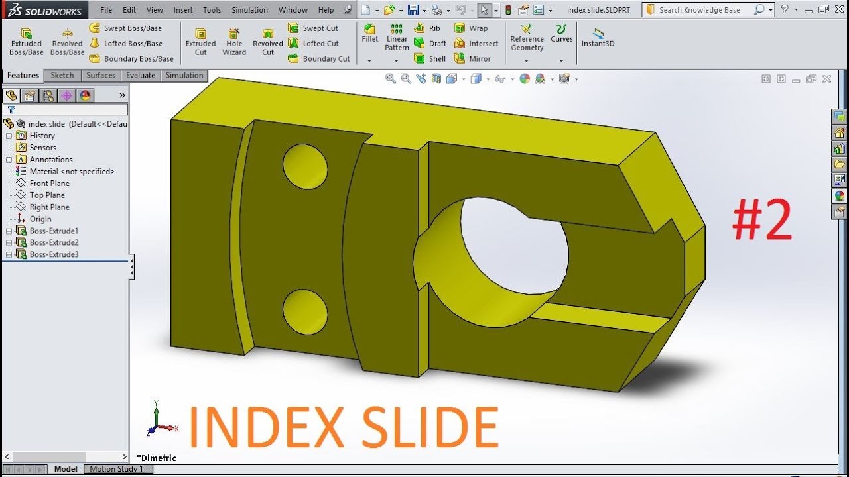Open ConfigurationManager tab in left panel
Screen dimensions: 849x477
click(x=48, y=95)
